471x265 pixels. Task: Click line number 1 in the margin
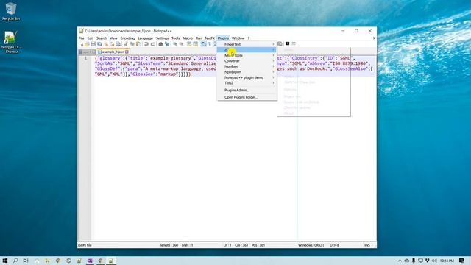[x=85, y=58]
